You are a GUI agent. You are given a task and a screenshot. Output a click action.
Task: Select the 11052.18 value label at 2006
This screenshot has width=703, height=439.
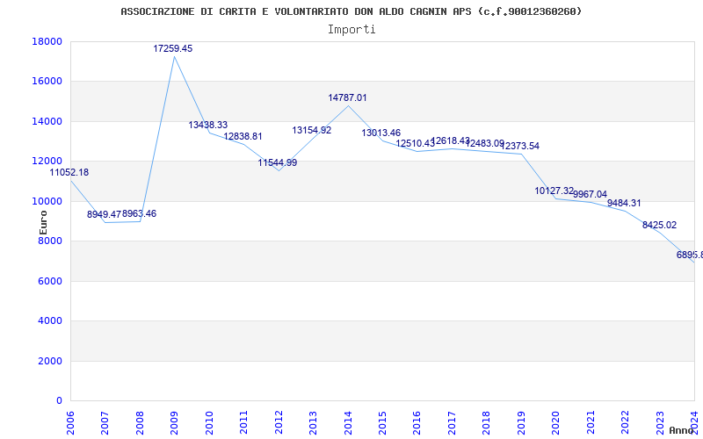tap(69, 173)
